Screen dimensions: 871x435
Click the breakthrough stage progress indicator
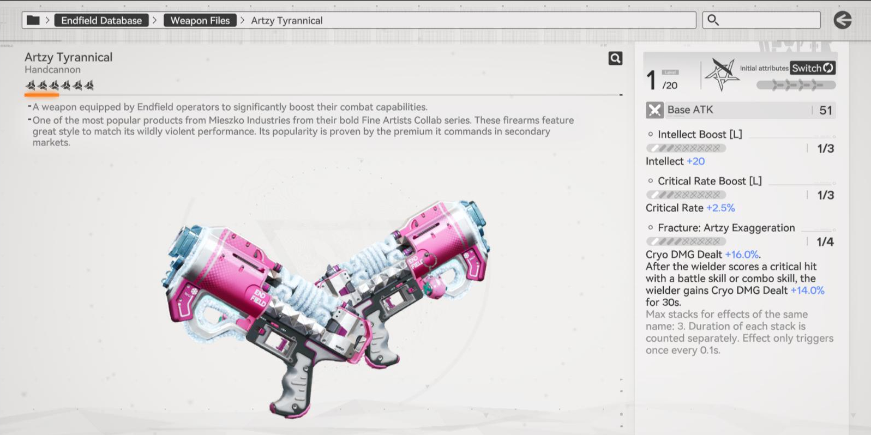(x=796, y=85)
